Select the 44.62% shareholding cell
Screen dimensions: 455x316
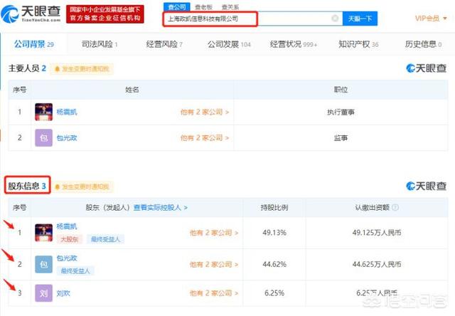(x=274, y=264)
